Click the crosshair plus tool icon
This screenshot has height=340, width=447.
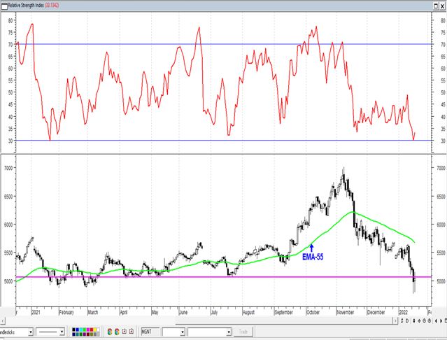[419, 320]
